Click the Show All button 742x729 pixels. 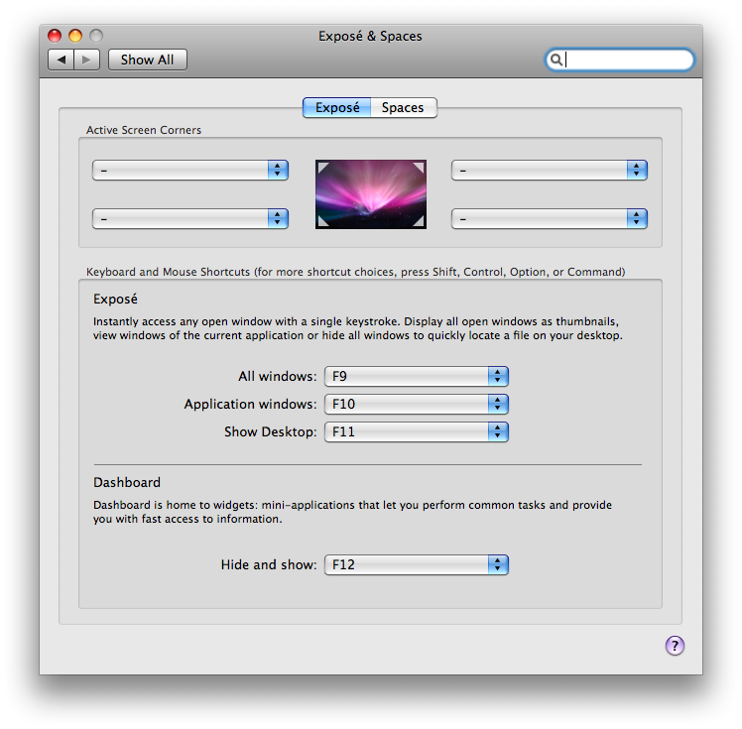click(147, 60)
